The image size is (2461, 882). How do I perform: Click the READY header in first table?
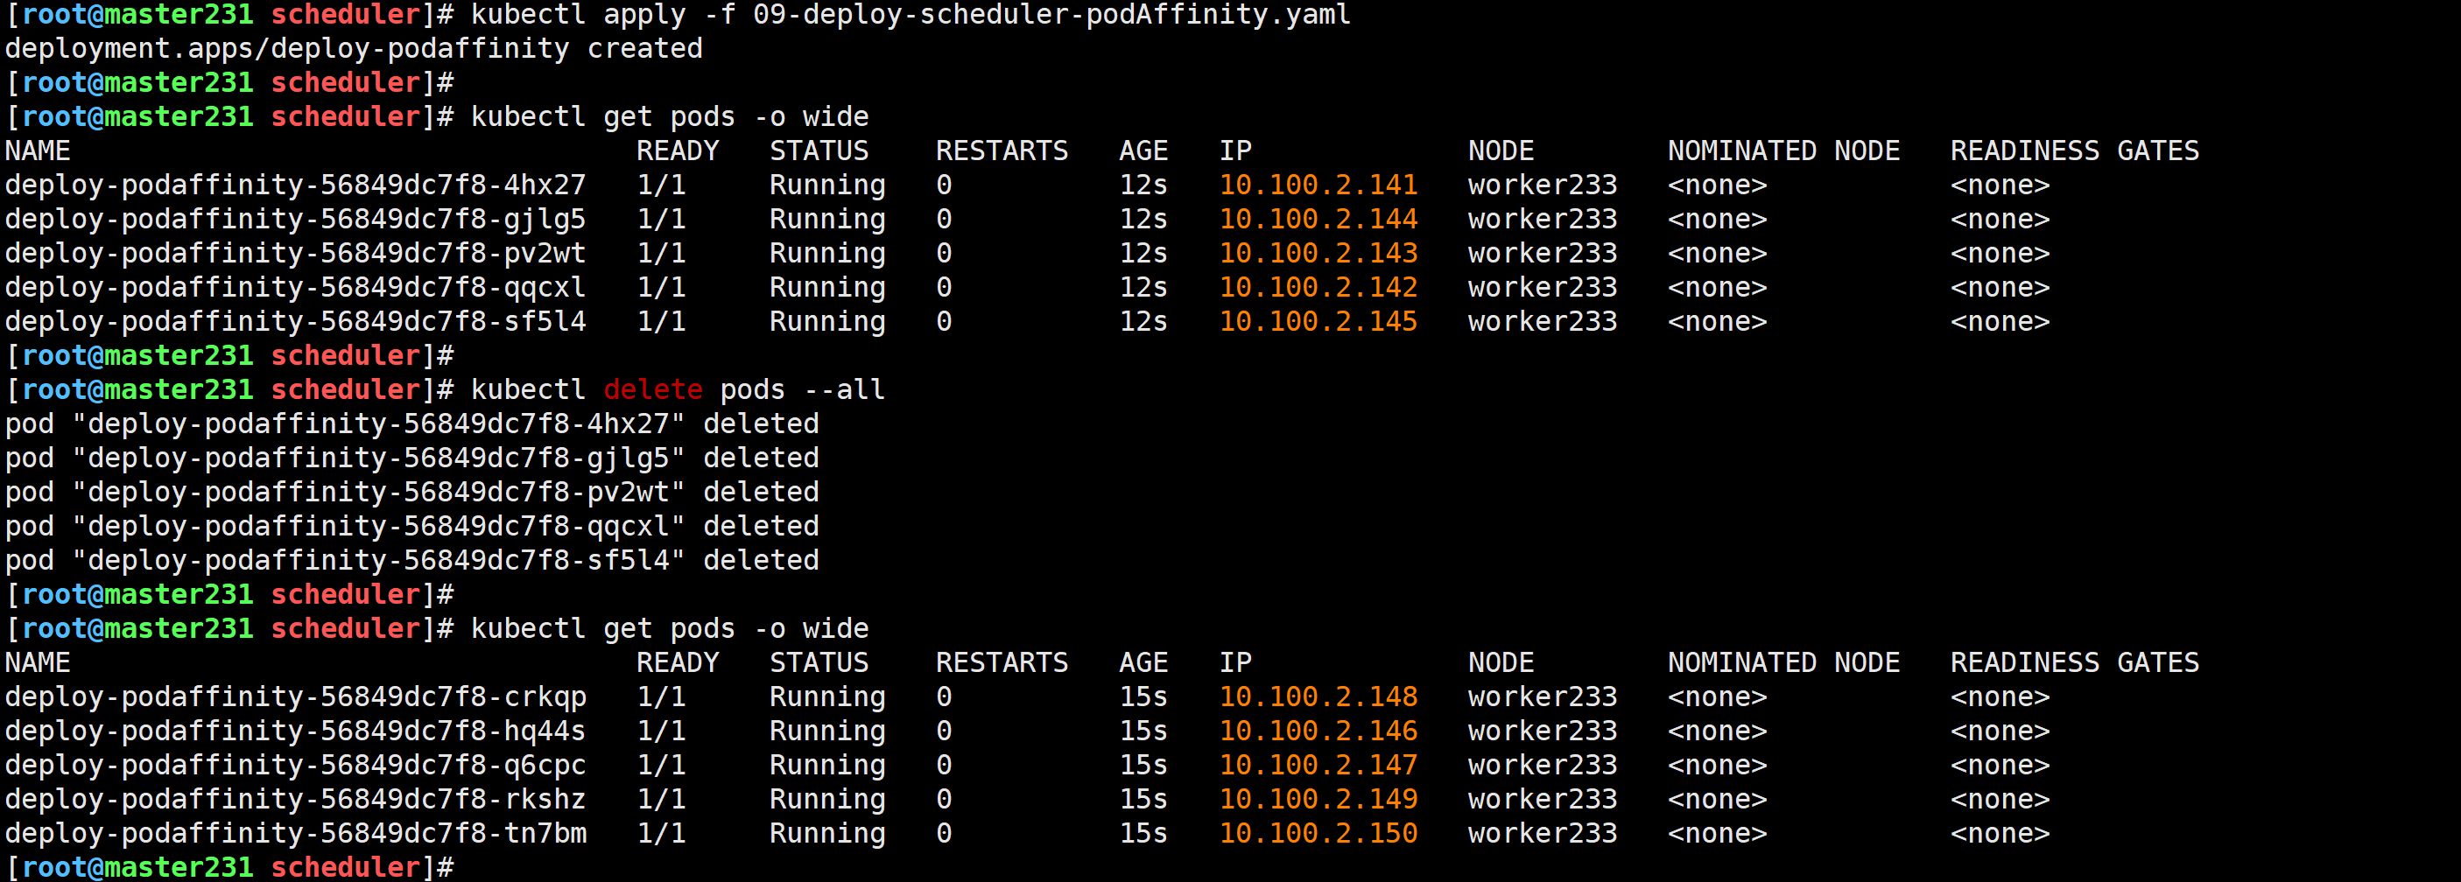click(x=678, y=150)
